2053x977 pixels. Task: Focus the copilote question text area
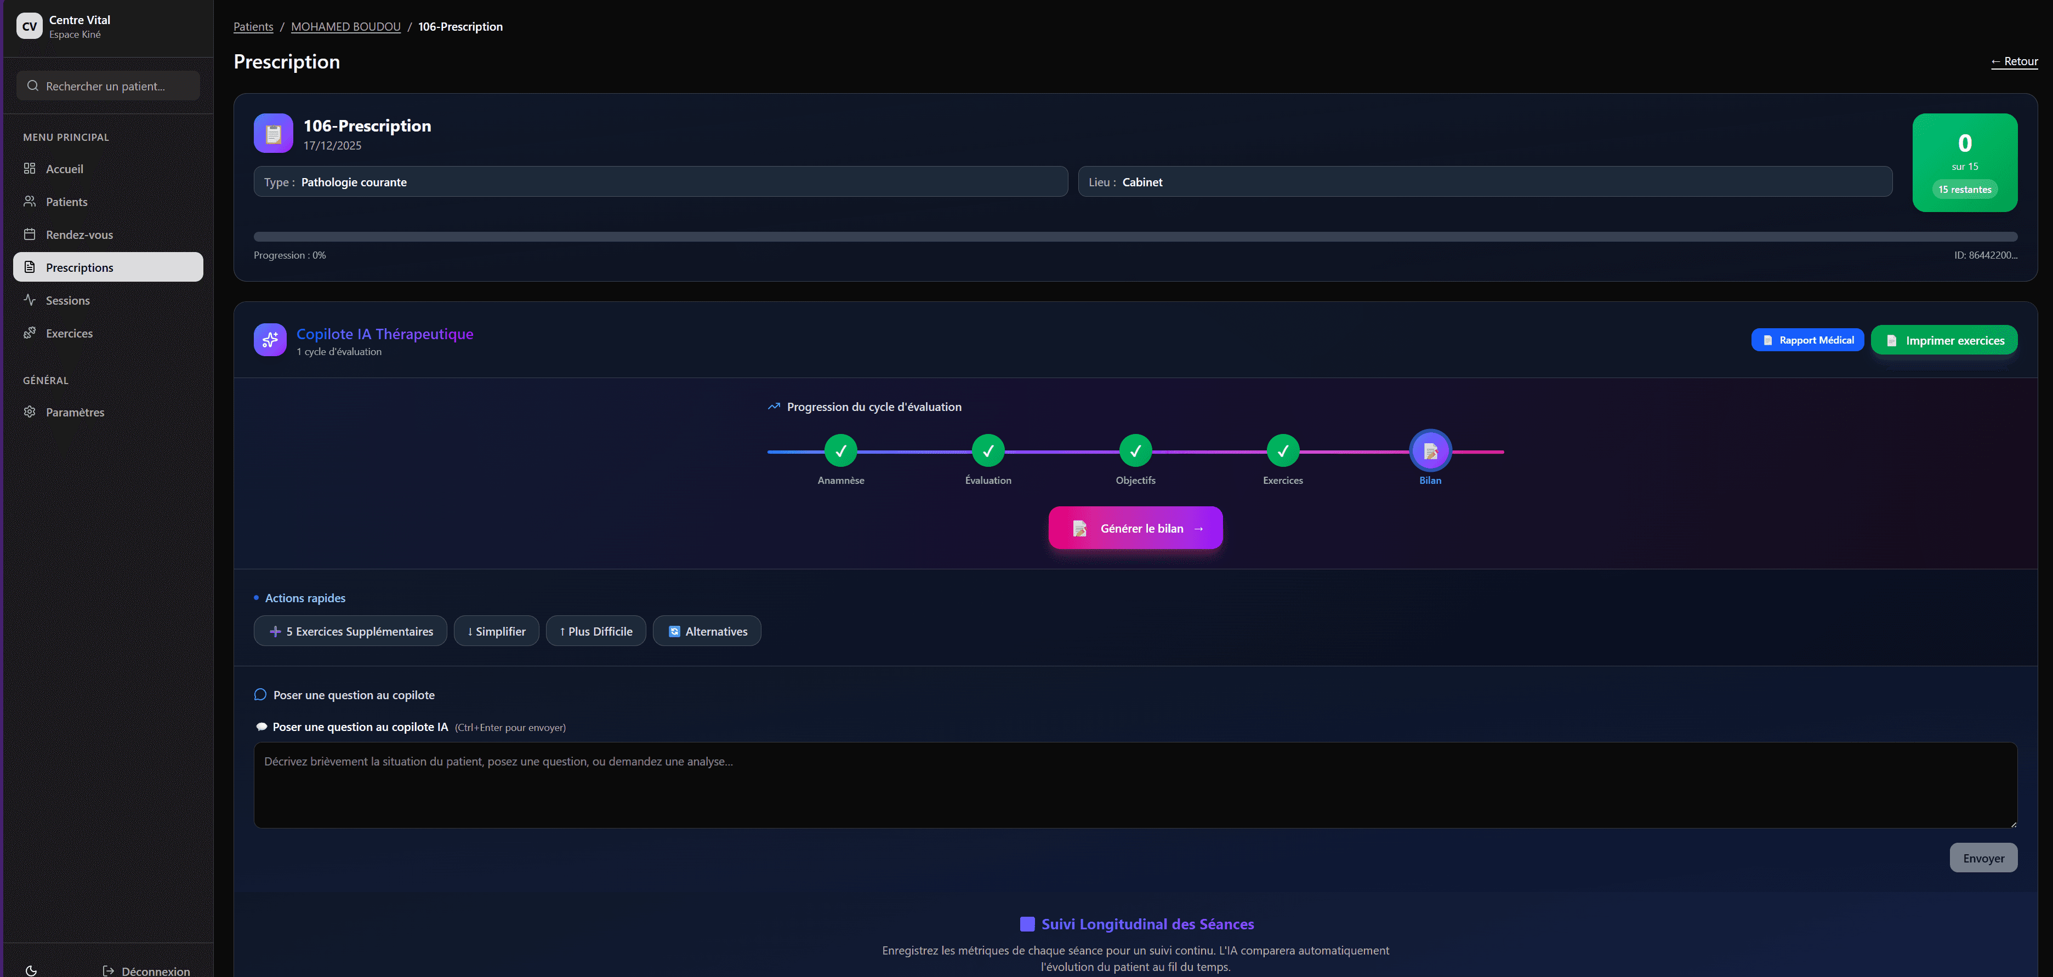click(1135, 785)
